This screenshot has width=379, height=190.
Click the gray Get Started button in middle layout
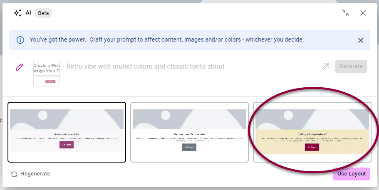tap(189, 147)
